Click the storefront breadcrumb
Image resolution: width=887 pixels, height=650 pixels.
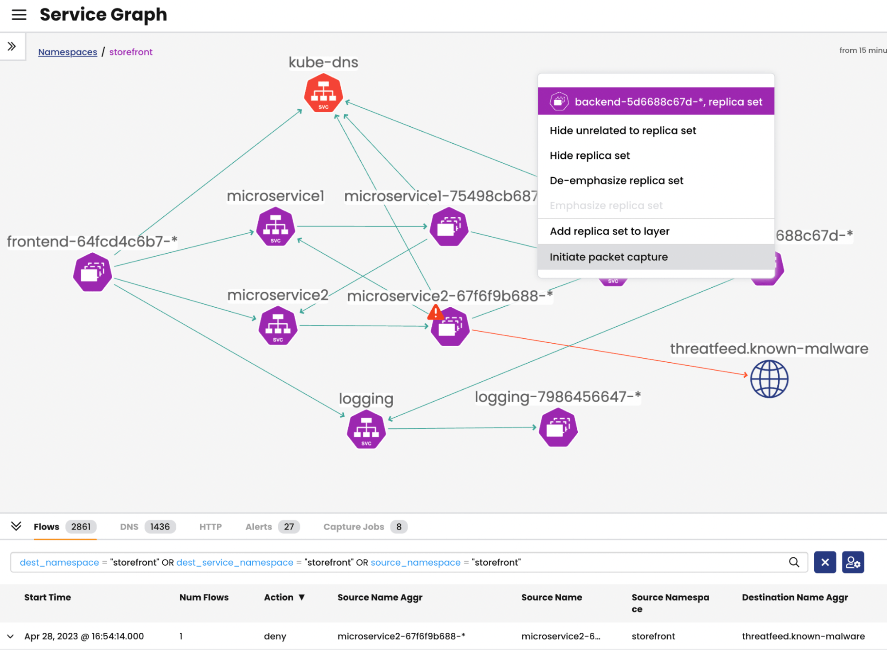tap(130, 52)
